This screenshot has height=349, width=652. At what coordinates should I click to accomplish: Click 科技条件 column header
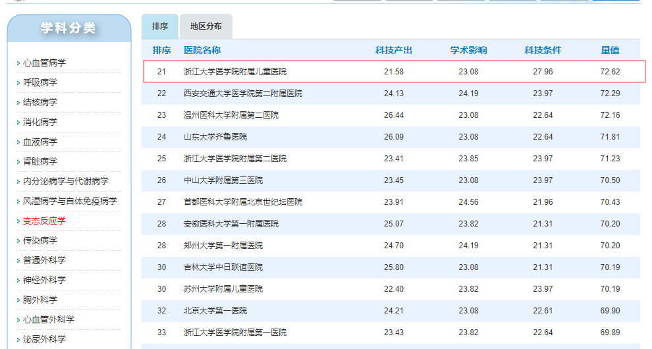click(x=543, y=50)
